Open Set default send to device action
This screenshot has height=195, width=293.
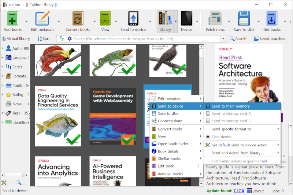click(x=242, y=145)
